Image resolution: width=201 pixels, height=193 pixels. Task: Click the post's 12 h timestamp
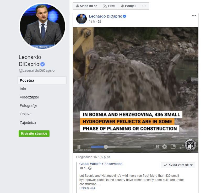pyautogui.click(x=92, y=21)
